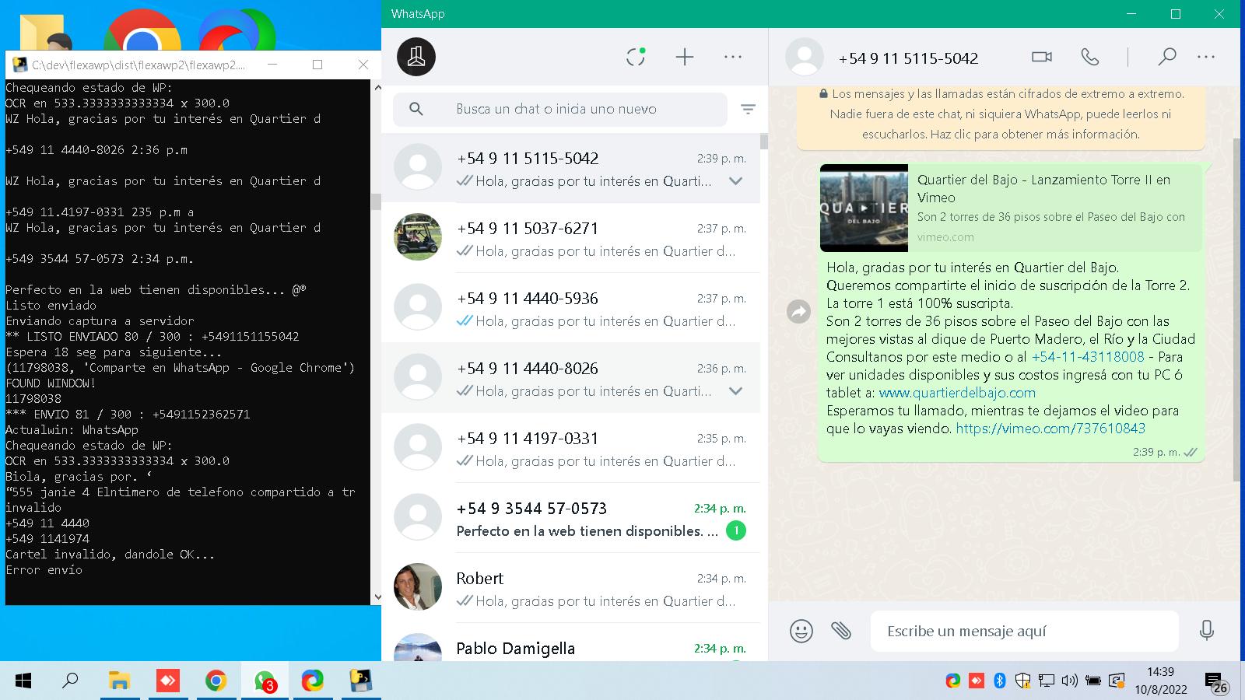1245x700 pixels.
Task: Start a video call with contact
Action: coord(1042,57)
